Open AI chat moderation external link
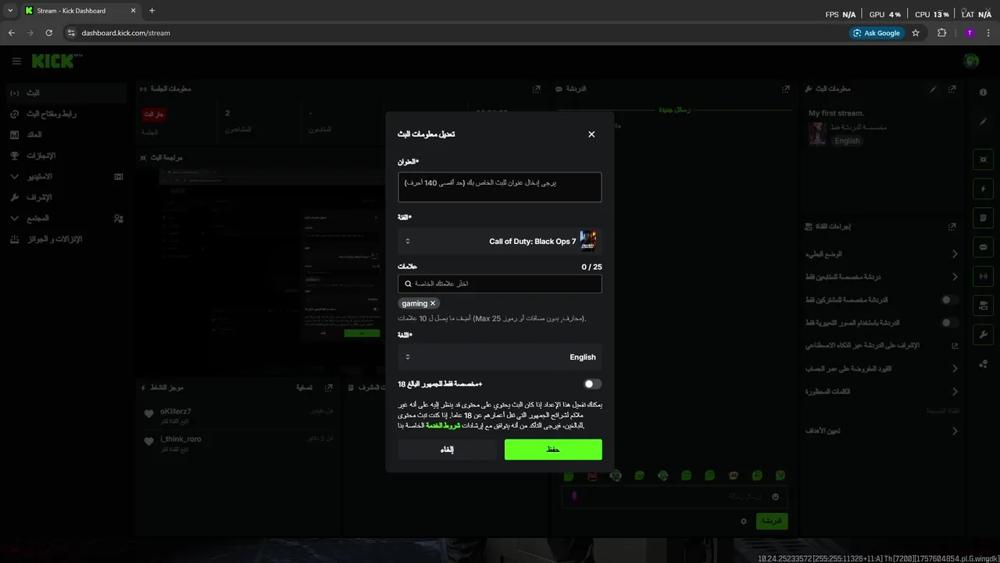 (x=955, y=345)
